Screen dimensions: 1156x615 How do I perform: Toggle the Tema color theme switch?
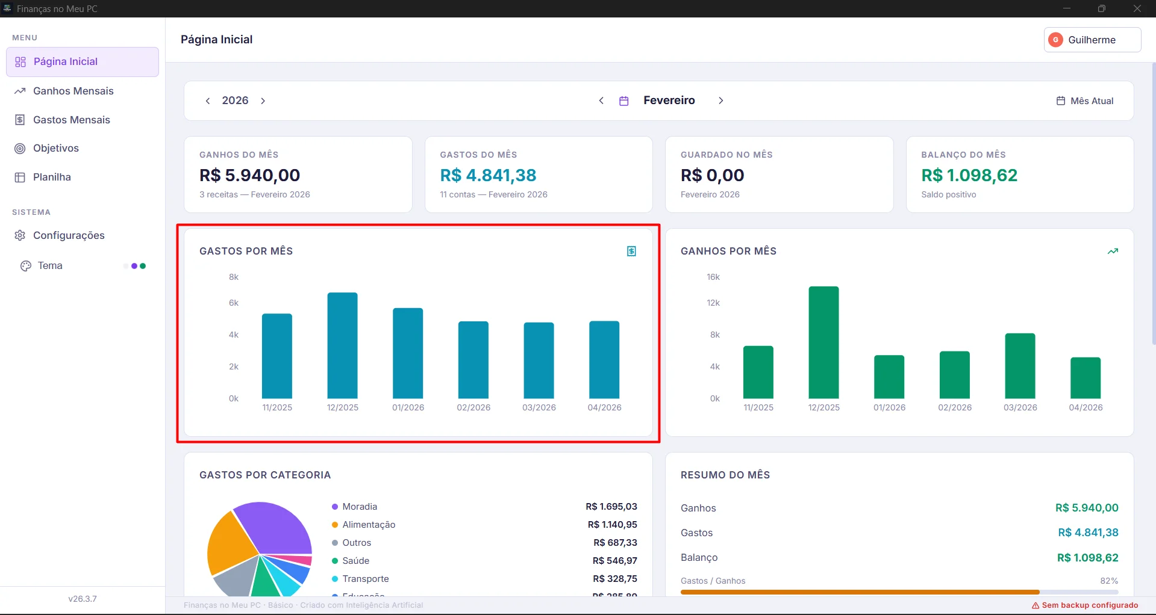click(x=136, y=266)
